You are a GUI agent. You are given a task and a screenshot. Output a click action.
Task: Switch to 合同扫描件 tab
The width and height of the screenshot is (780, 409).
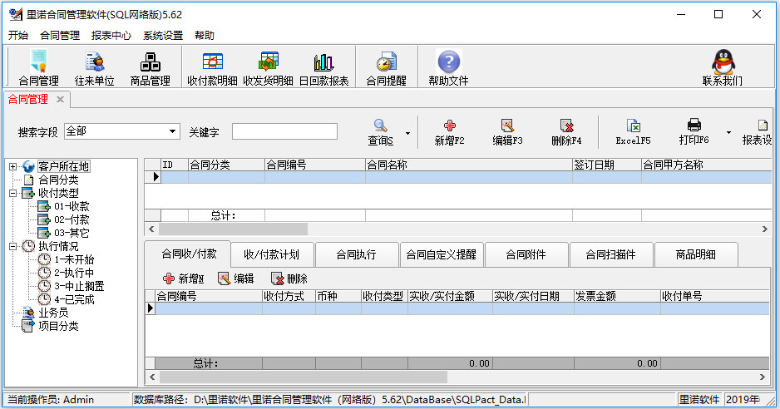[x=611, y=254]
